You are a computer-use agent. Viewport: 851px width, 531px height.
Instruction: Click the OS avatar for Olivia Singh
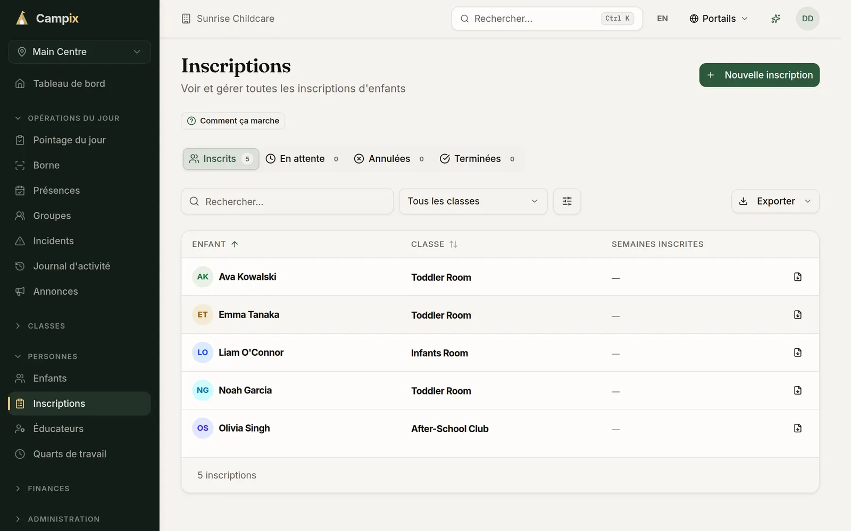click(203, 428)
